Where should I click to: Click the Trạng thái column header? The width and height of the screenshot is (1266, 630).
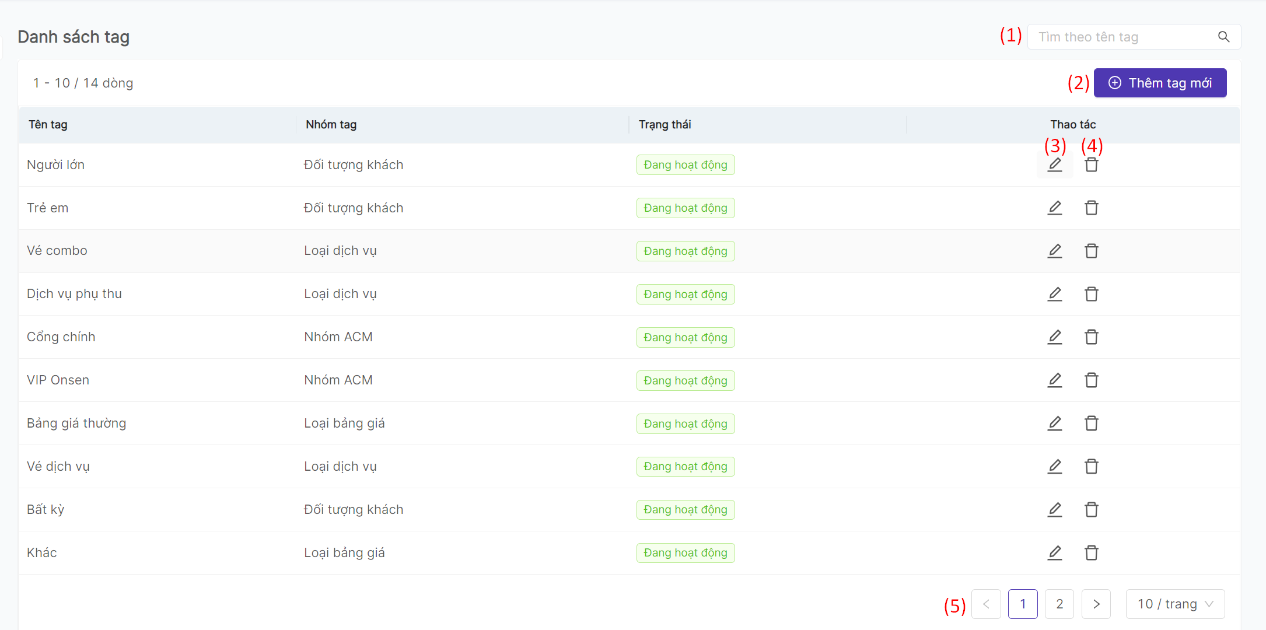(x=665, y=124)
